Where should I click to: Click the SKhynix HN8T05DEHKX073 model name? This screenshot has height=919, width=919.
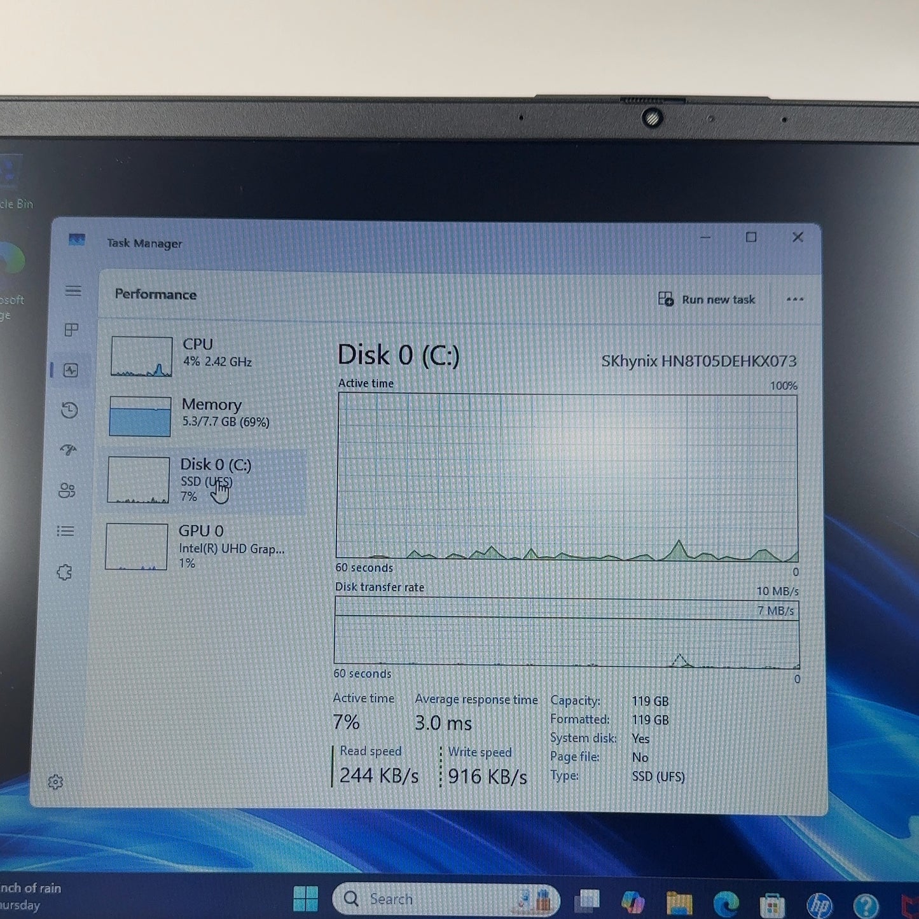click(699, 361)
